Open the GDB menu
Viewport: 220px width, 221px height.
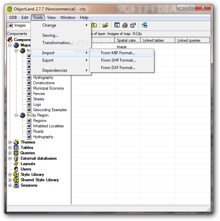click(13, 18)
